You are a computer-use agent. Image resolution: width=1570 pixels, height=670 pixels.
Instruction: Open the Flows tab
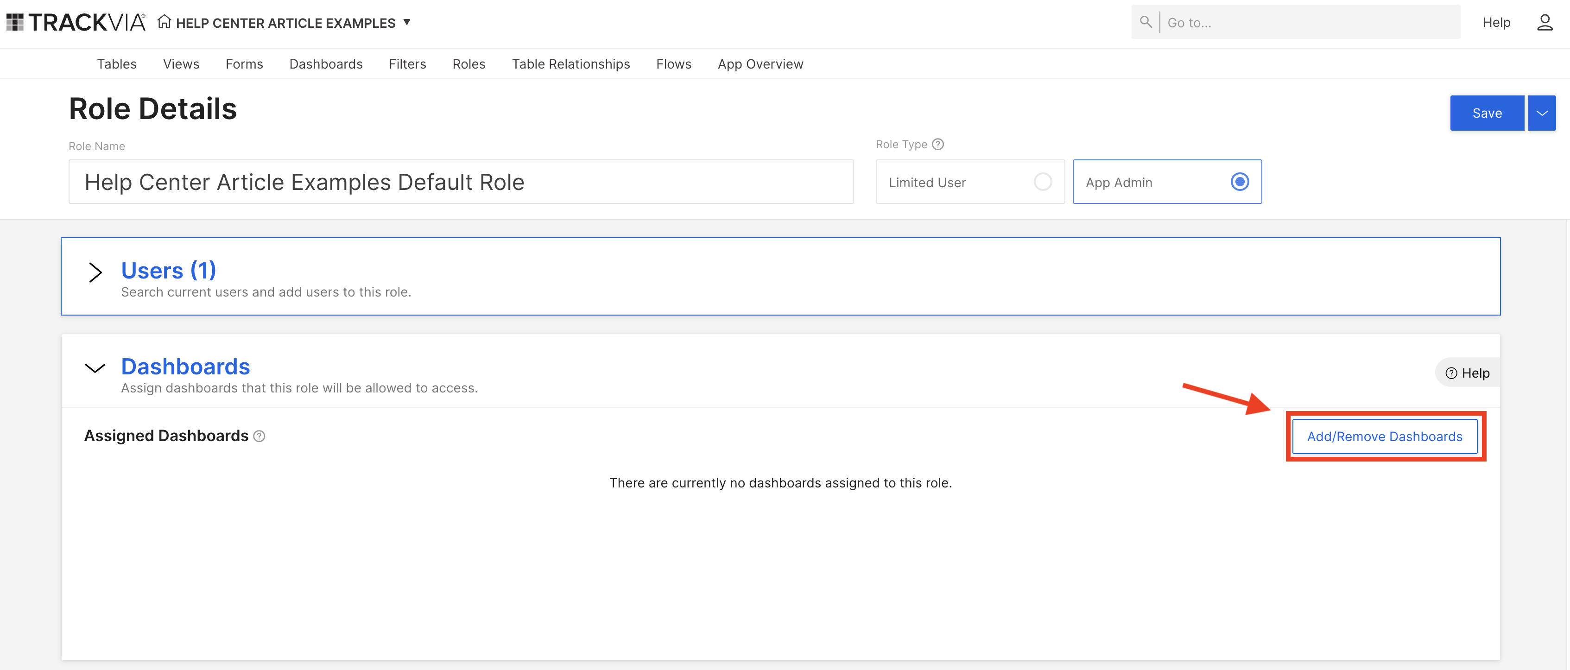coord(673,64)
